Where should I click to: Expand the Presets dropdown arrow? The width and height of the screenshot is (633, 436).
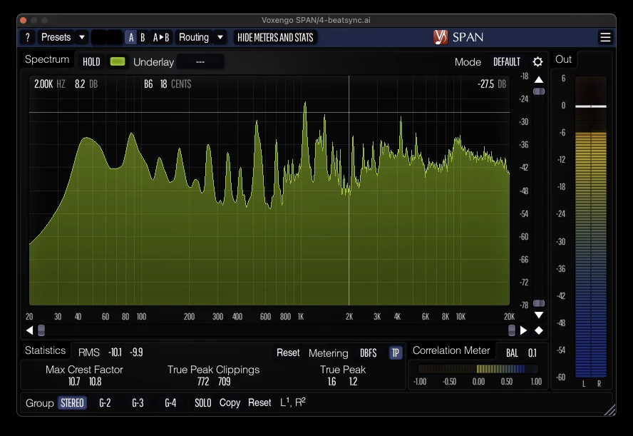[82, 38]
